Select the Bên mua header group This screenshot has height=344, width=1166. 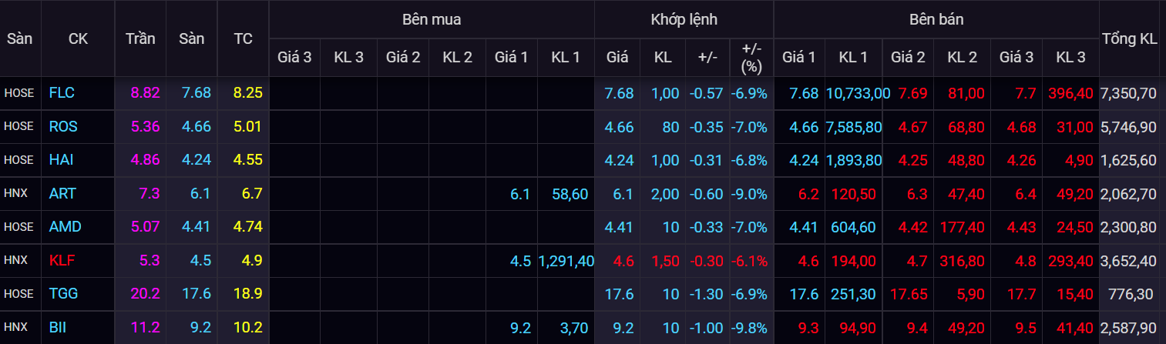click(432, 19)
